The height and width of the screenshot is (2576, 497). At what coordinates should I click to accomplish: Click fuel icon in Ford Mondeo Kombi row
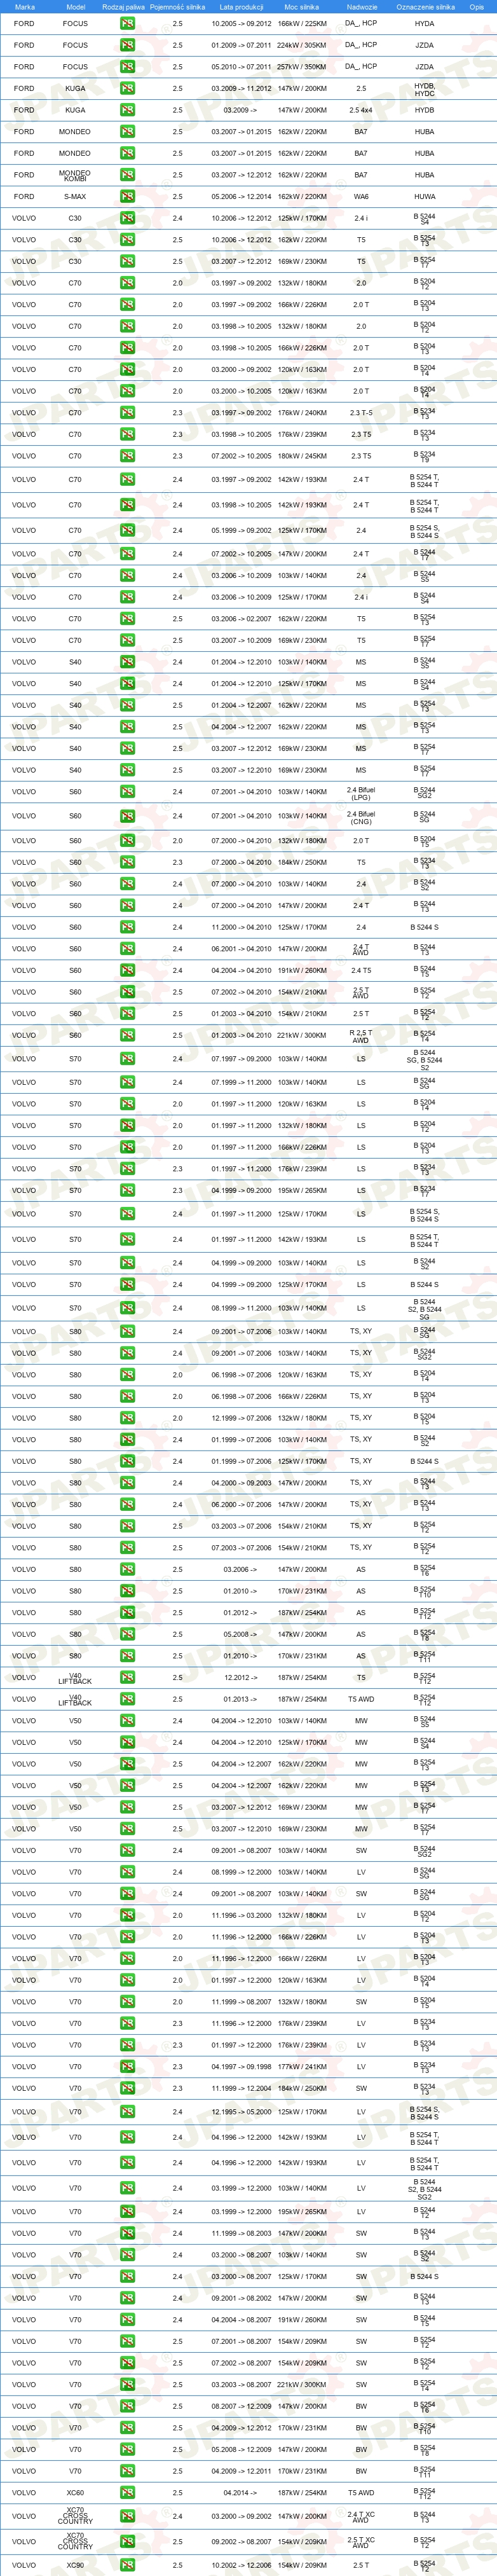(127, 175)
